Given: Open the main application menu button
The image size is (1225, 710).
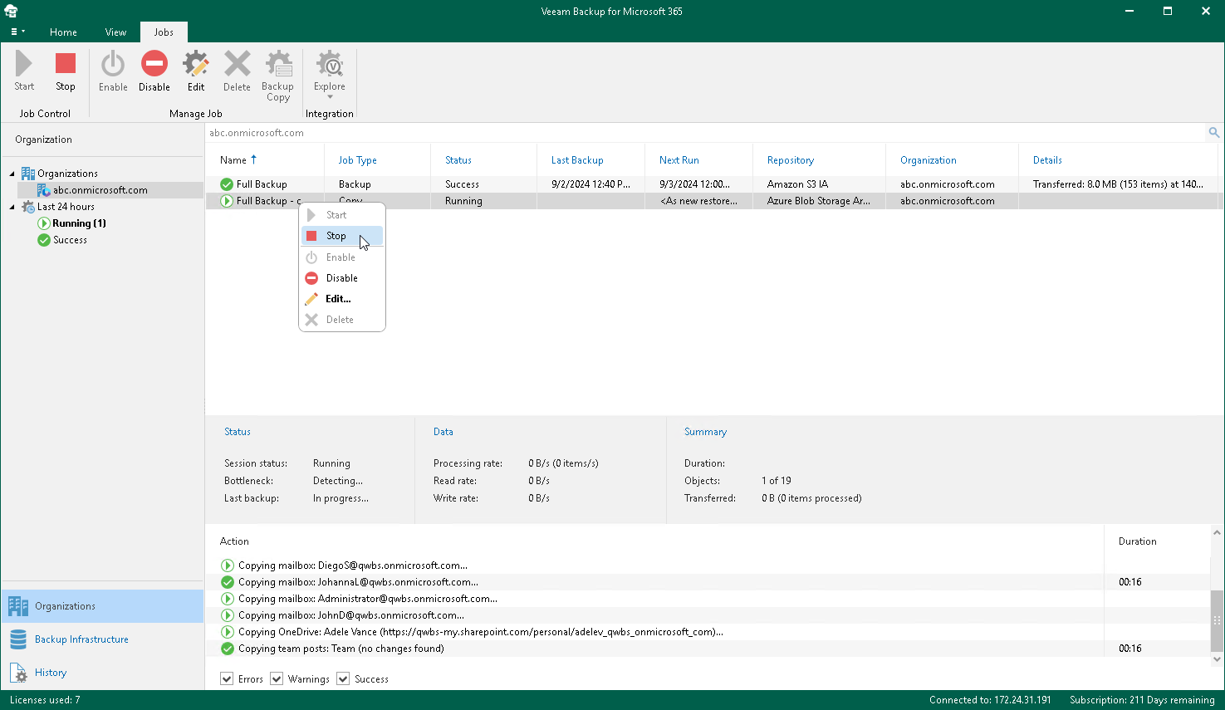Looking at the screenshot, I should pos(17,32).
